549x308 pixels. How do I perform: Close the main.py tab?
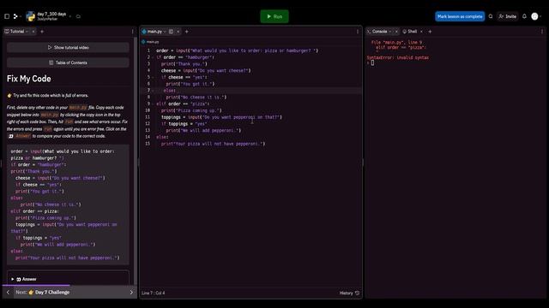(x=178, y=32)
